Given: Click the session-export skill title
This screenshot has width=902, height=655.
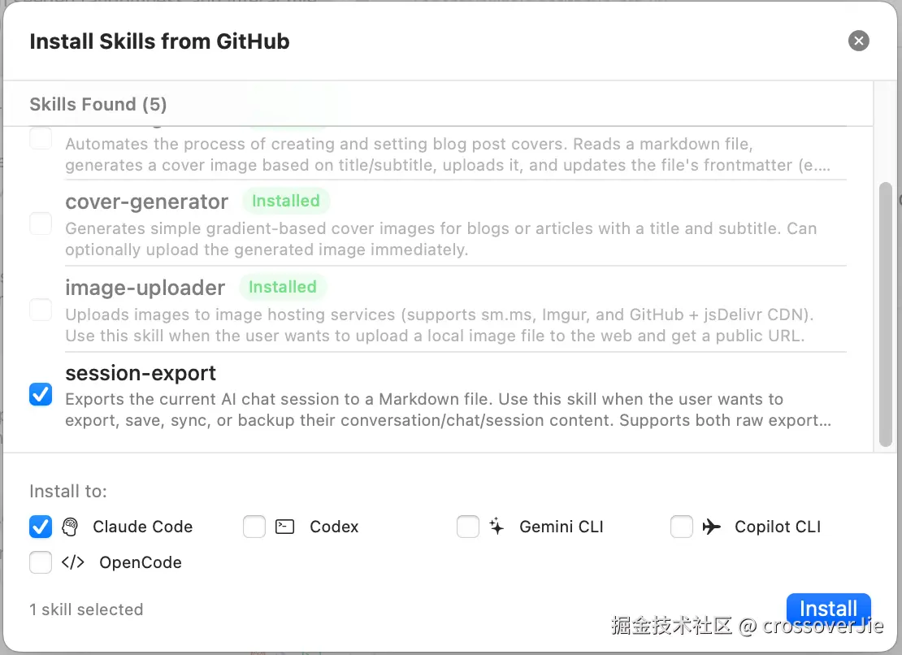Looking at the screenshot, I should coord(141,374).
